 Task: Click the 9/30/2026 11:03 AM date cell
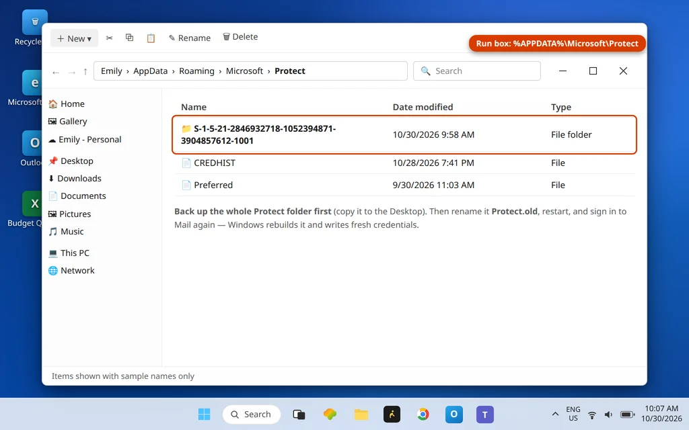[x=433, y=185]
